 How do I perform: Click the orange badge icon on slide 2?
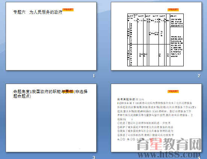point(173,10)
